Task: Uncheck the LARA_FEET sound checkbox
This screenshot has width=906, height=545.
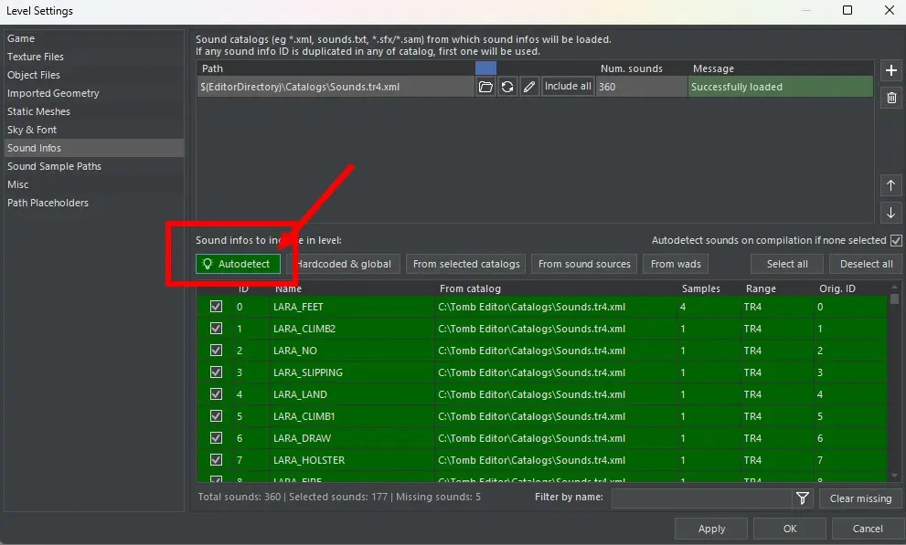Action: point(216,307)
